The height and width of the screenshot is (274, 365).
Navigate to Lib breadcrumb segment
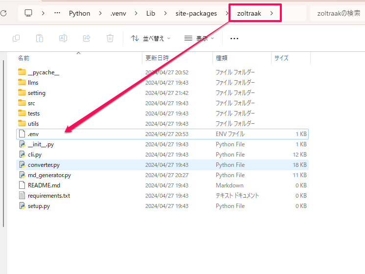[x=151, y=14]
